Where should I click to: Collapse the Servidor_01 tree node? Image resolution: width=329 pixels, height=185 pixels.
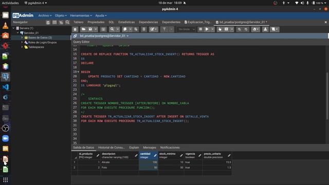coord(18,33)
